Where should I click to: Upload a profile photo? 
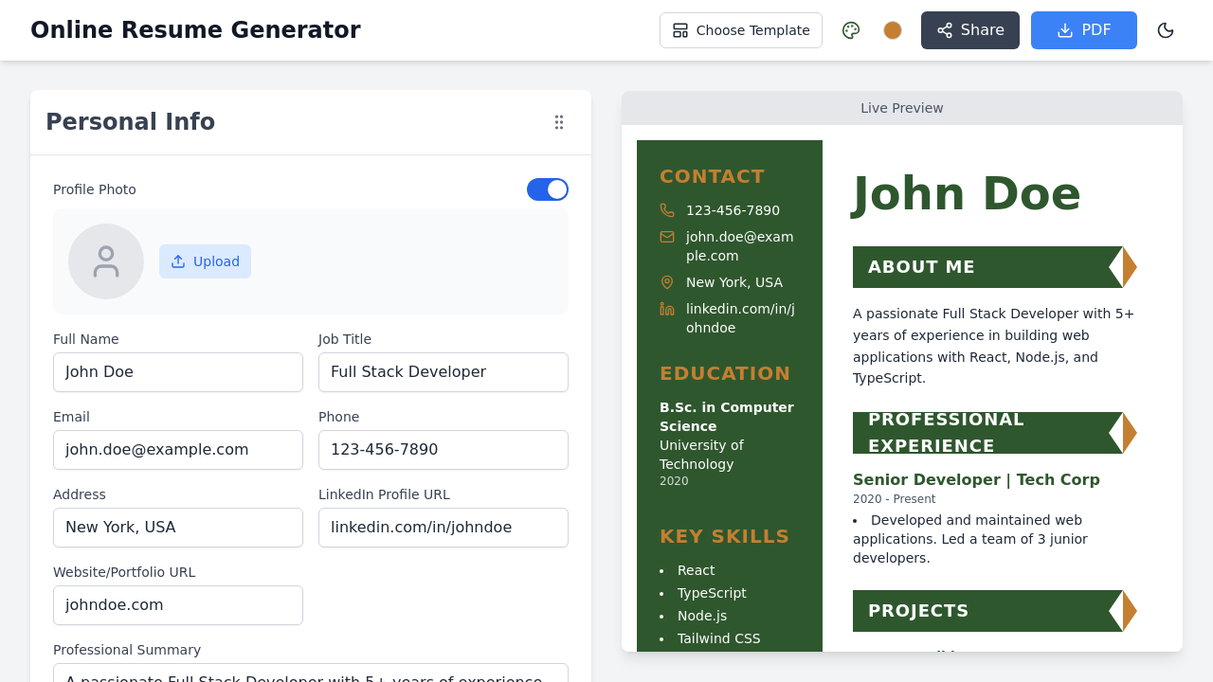[x=205, y=261]
